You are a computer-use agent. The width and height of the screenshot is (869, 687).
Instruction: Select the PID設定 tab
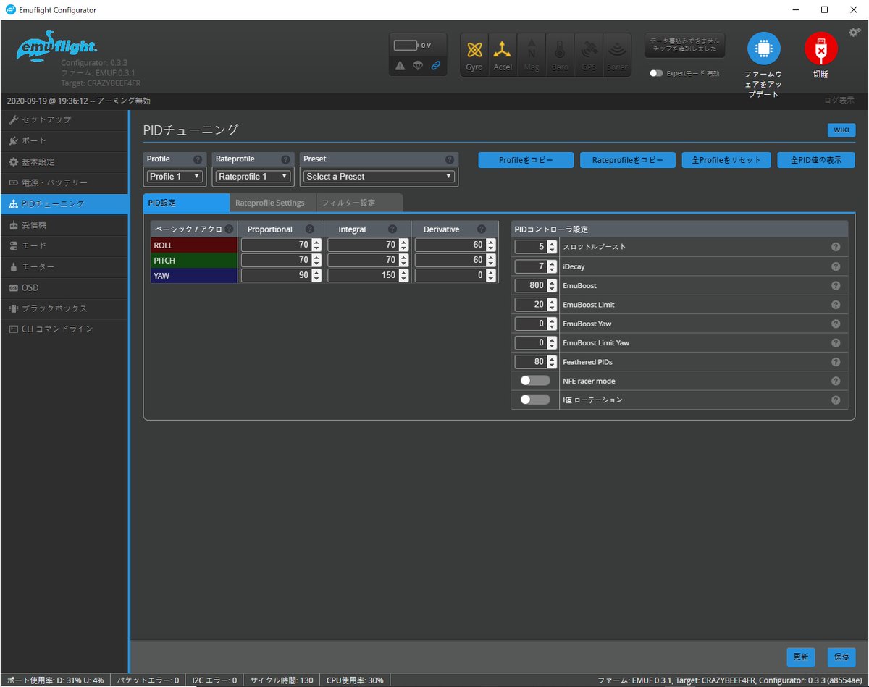tap(186, 203)
